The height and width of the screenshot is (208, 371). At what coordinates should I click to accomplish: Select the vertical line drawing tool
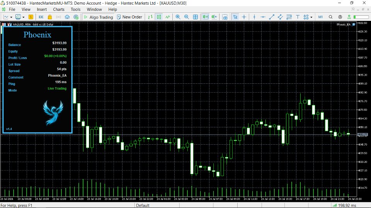(254, 17)
